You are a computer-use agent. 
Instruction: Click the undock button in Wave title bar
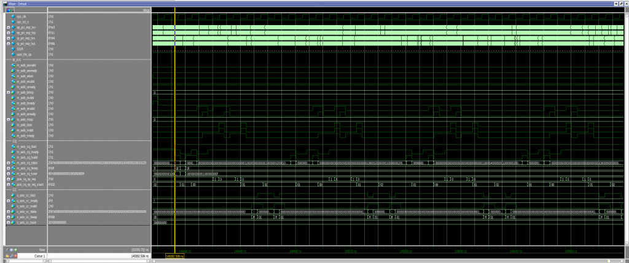coord(620,3)
